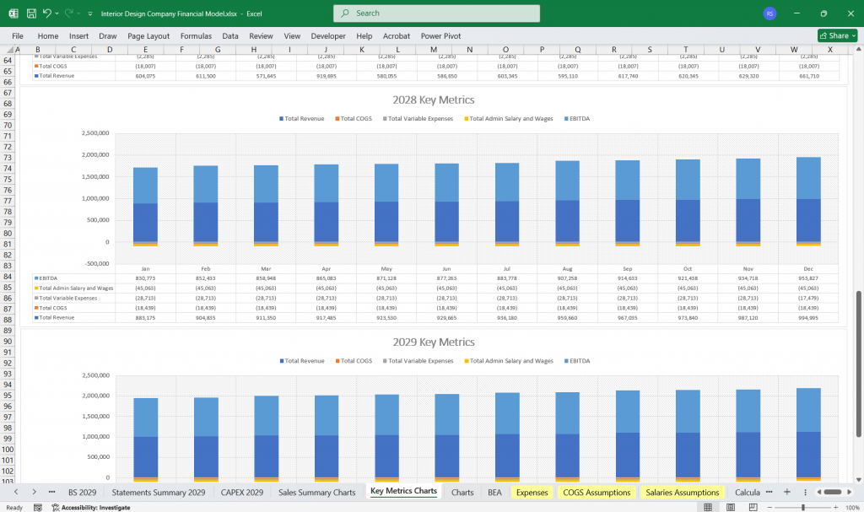The height and width of the screenshot is (512, 864).
Task: Switch to the COGS Assumptions sheet
Action: pyautogui.click(x=597, y=492)
